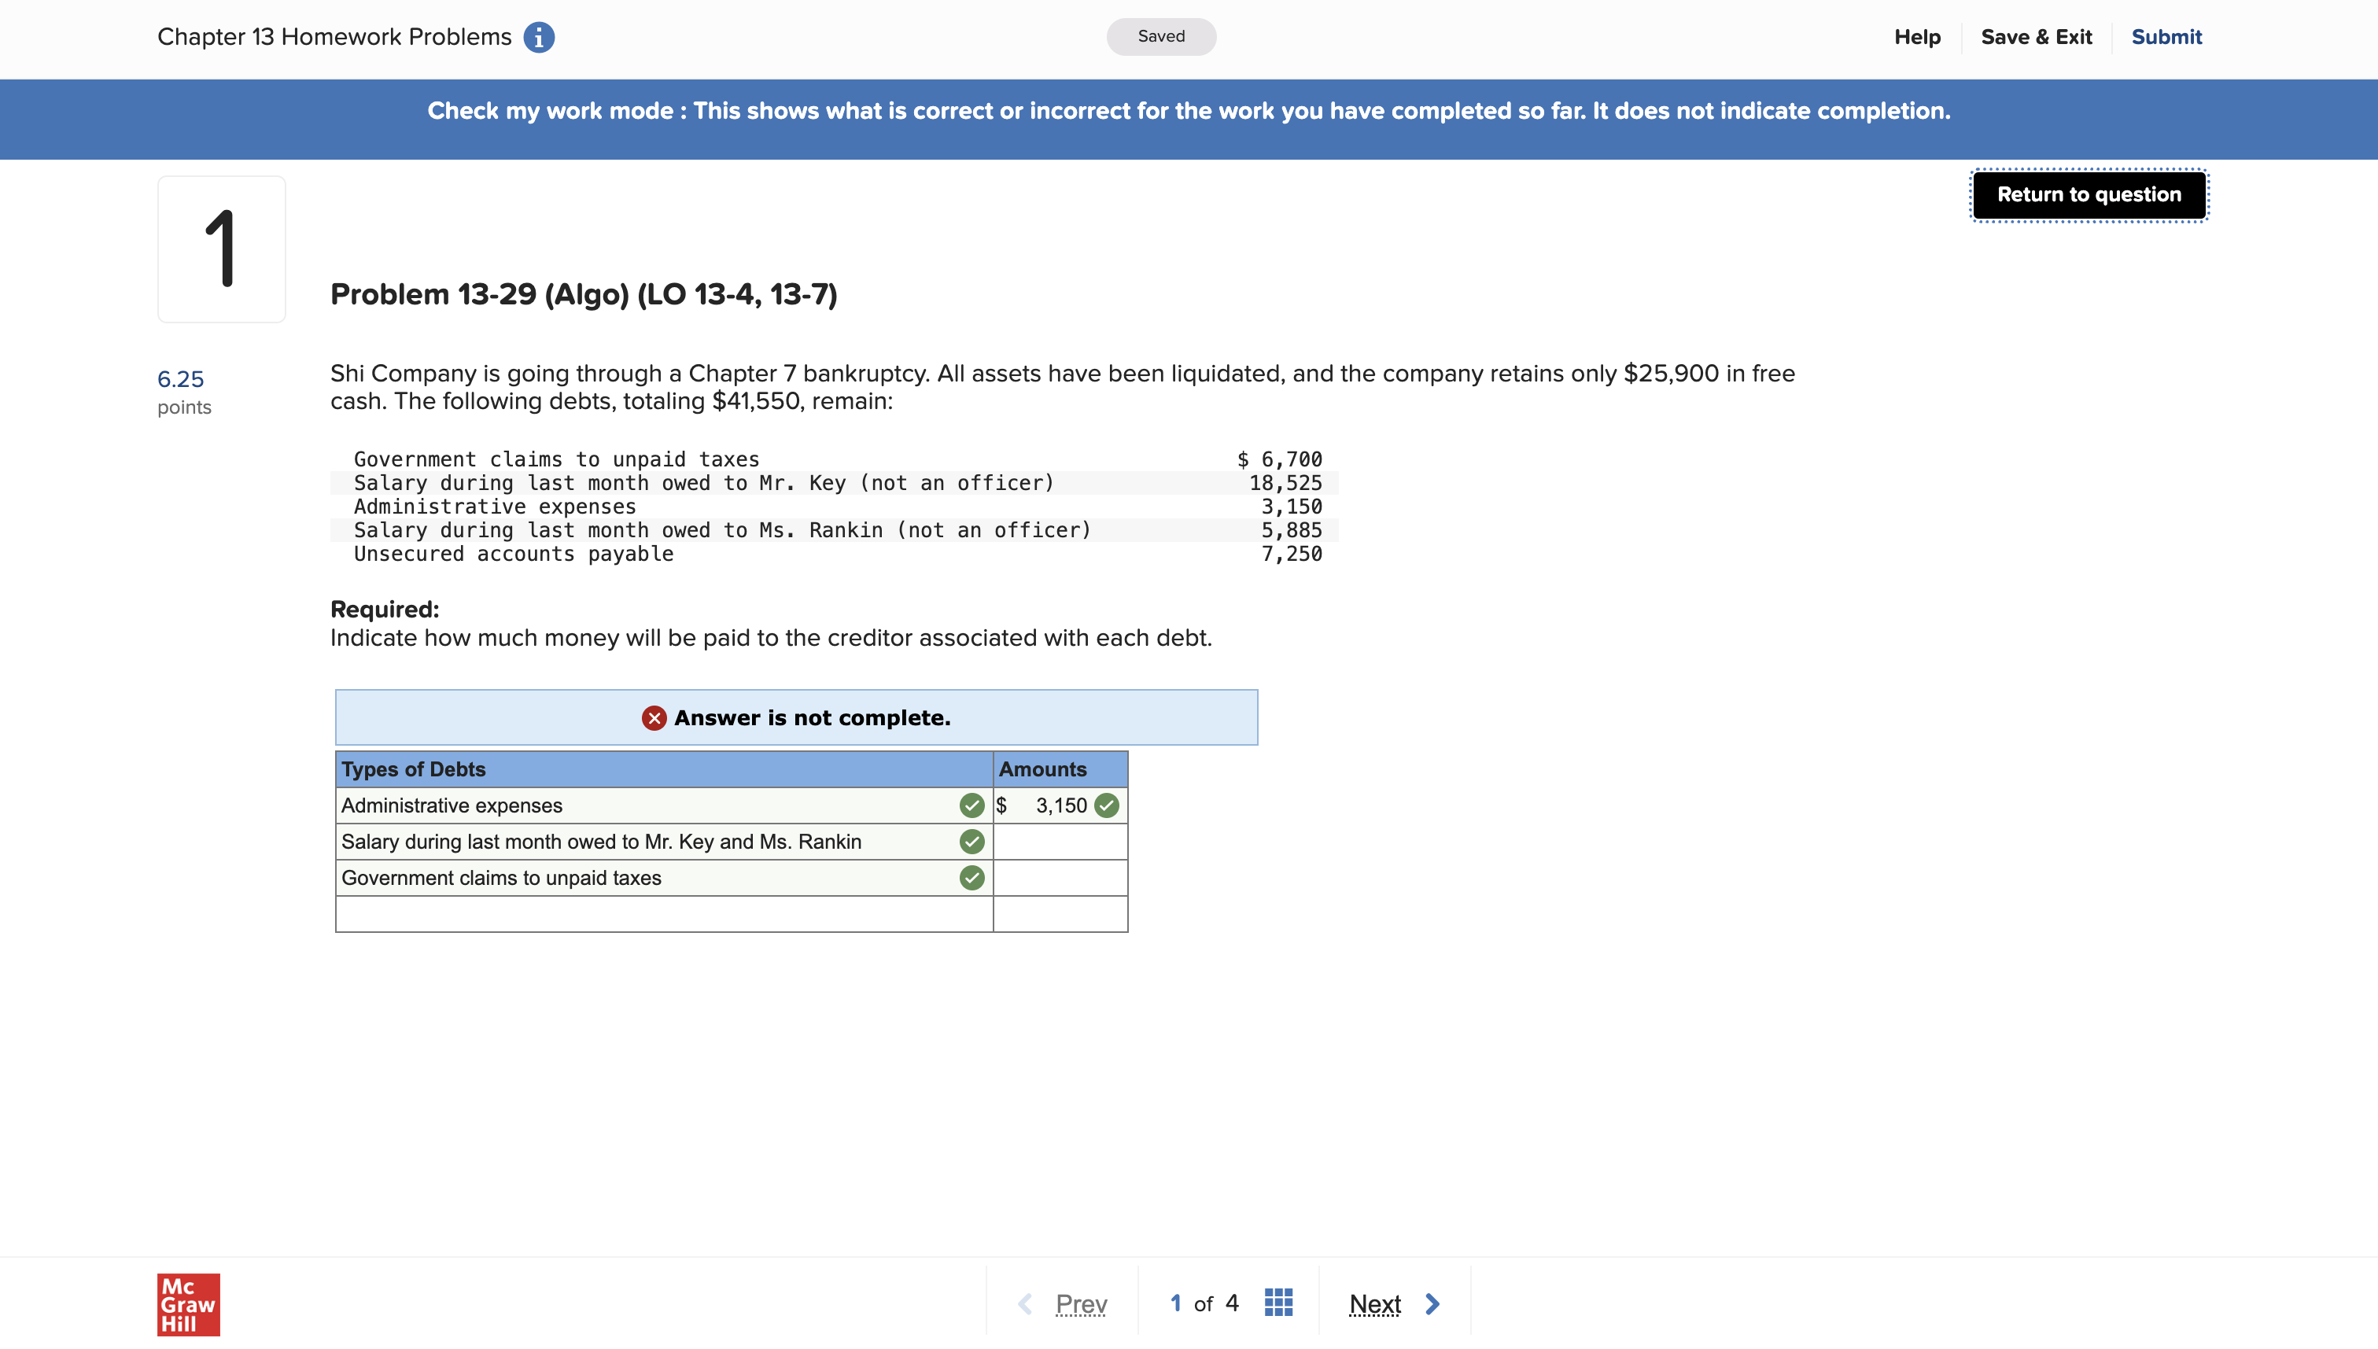Open the empty fourth debt type cell

point(663,913)
